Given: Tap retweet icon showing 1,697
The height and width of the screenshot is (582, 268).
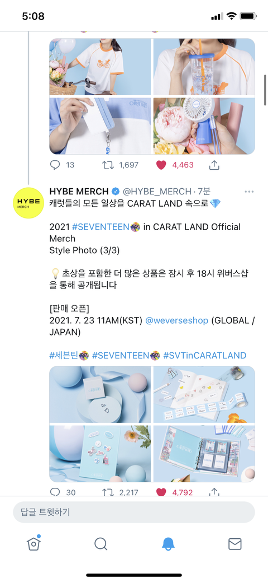Looking at the screenshot, I should 108,165.
